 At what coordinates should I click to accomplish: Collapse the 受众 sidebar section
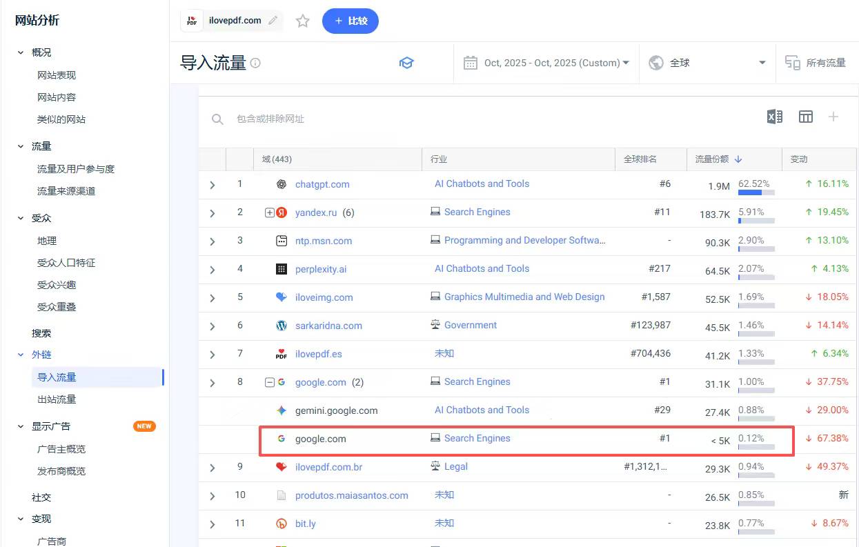[x=21, y=218]
